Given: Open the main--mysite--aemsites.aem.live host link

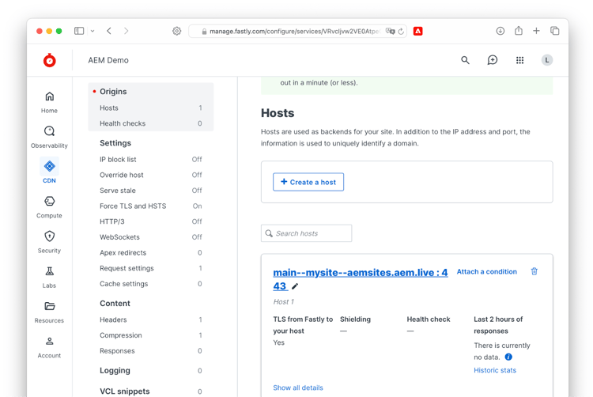Looking at the screenshot, I should 361,279.
